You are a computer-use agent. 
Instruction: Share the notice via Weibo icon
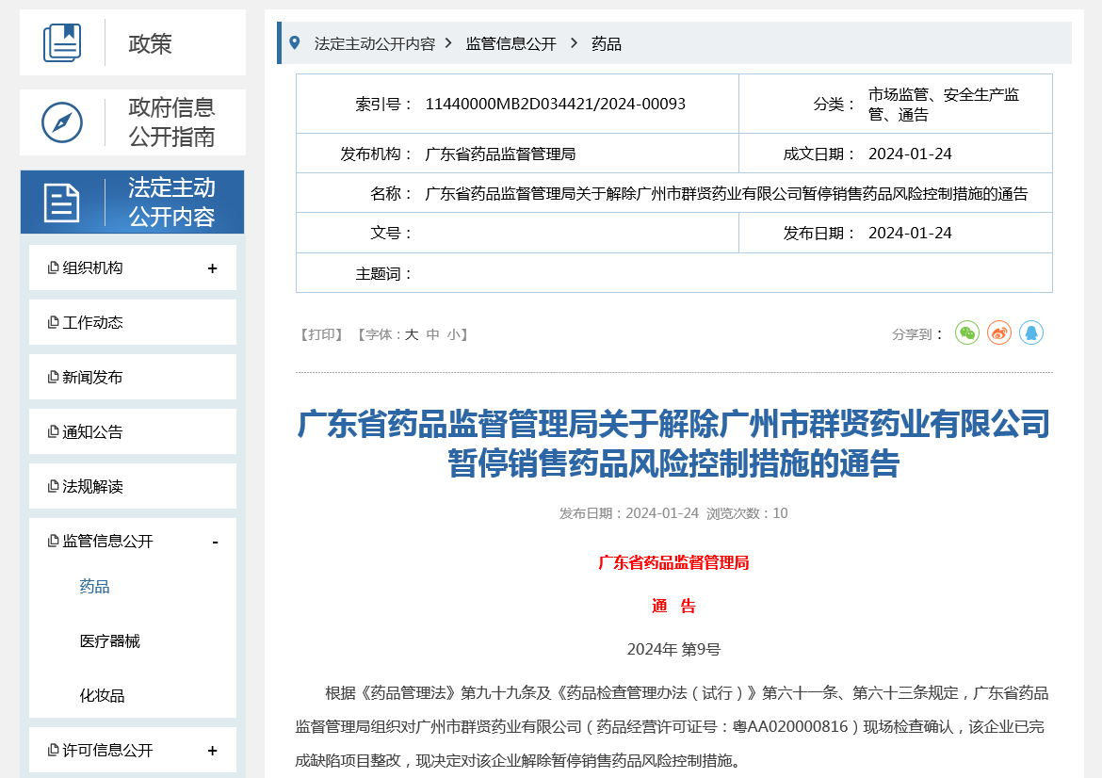tap(999, 332)
